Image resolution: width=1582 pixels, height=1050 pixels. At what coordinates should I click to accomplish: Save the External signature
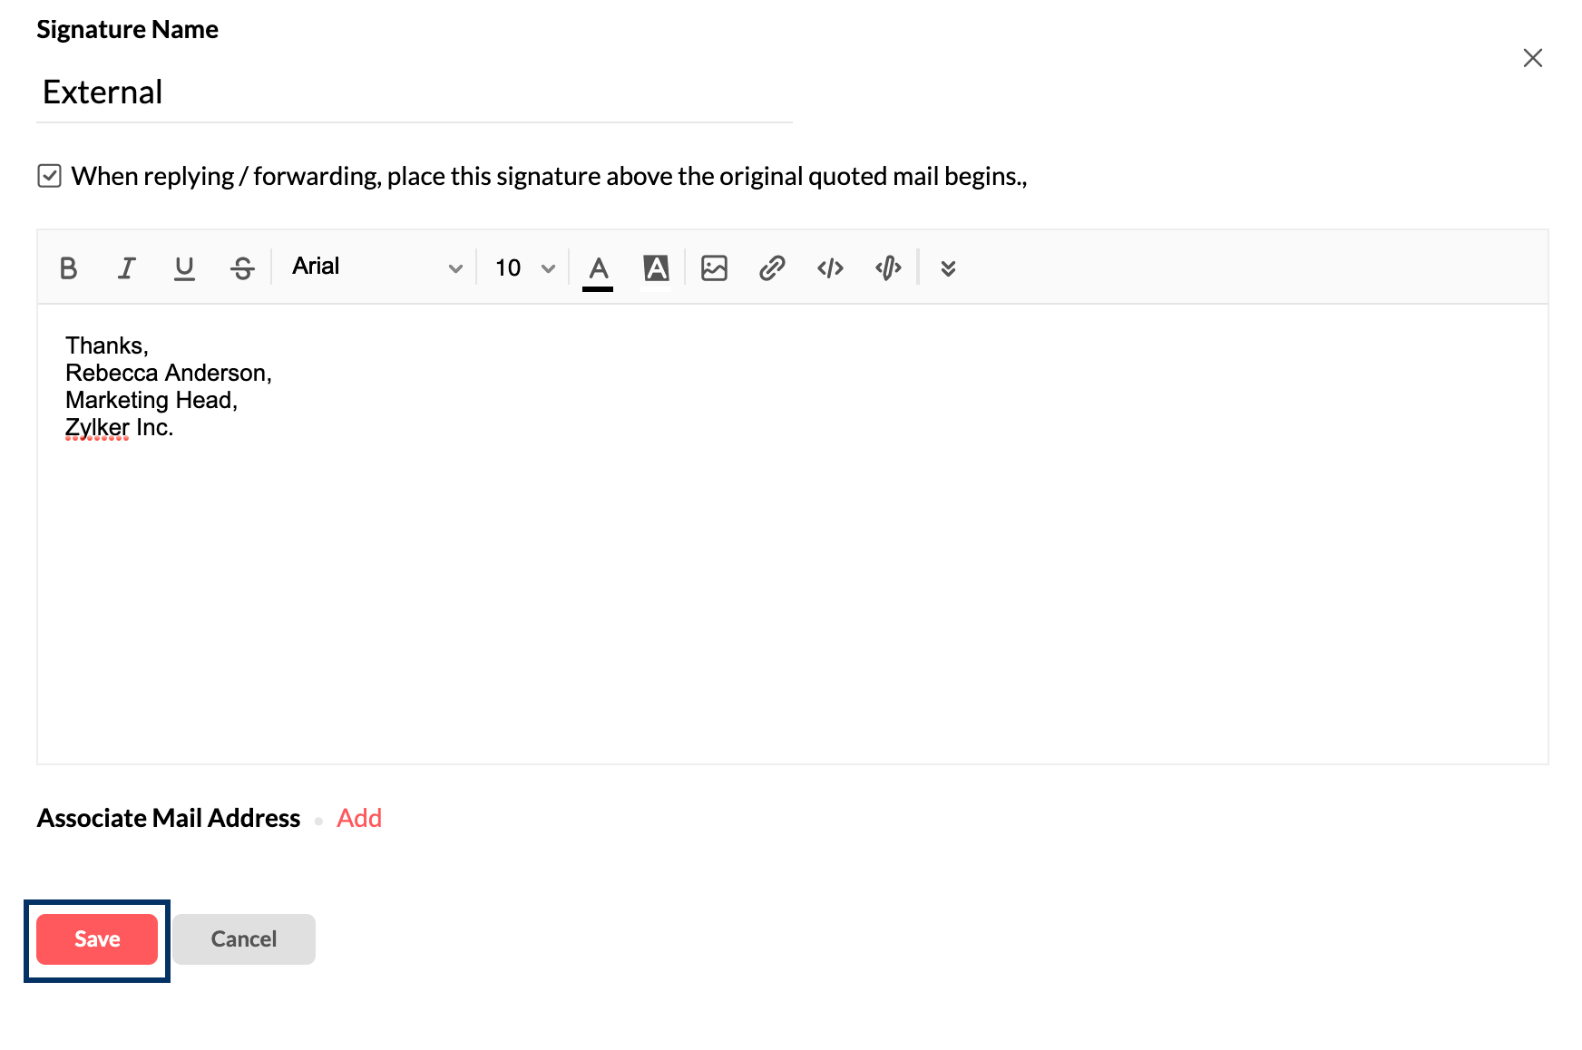click(96, 939)
